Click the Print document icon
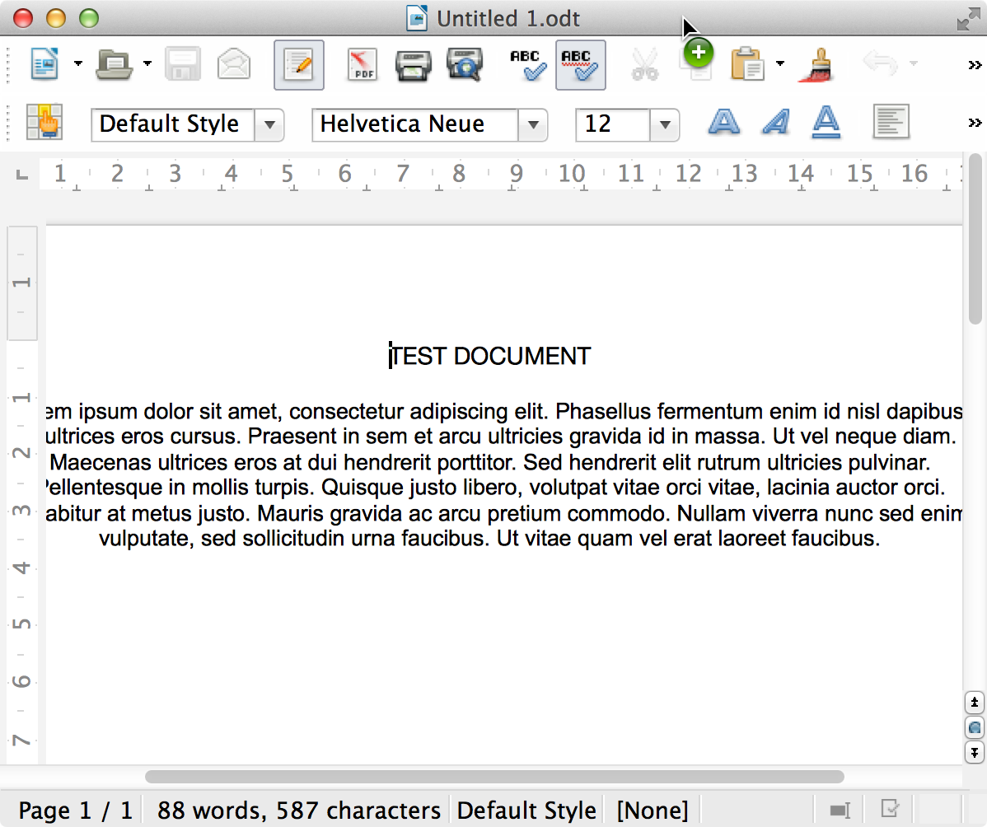The image size is (987, 827). [x=413, y=65]
